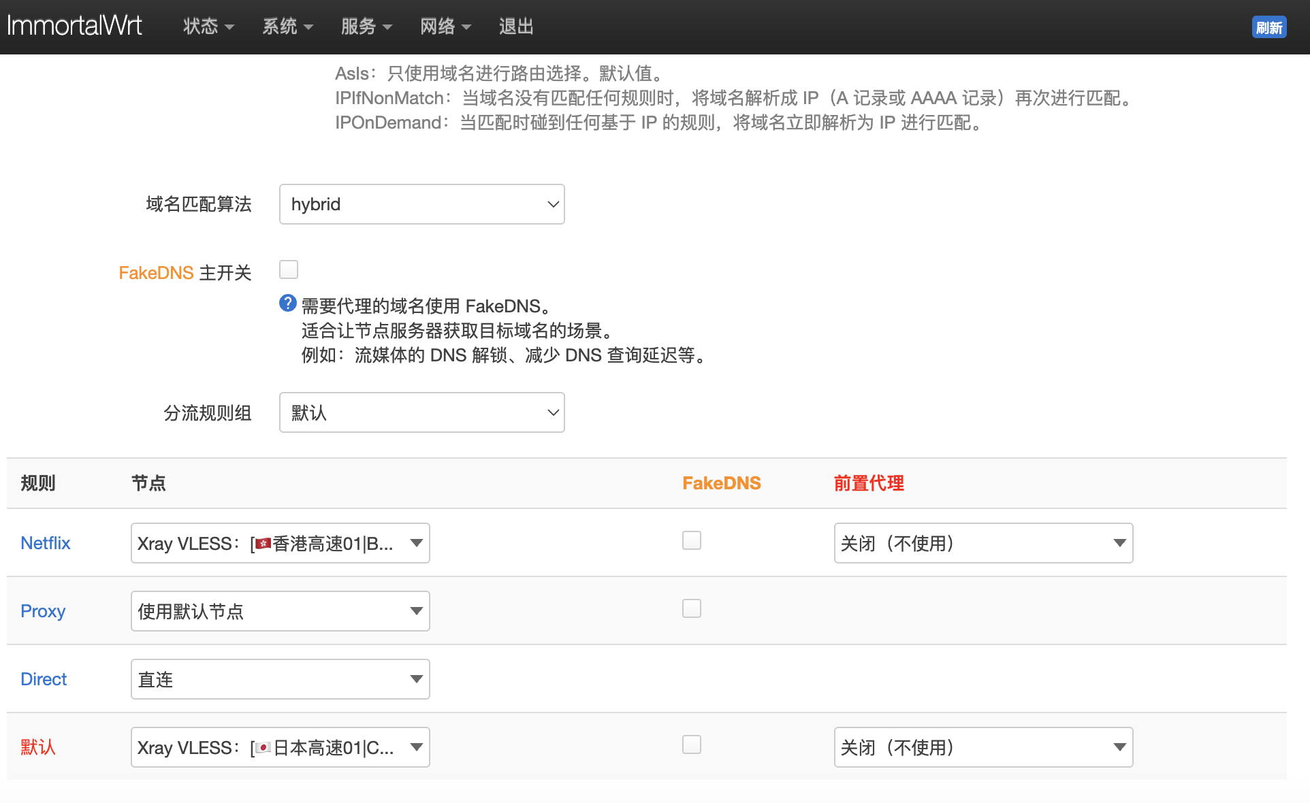Enable the FakeDNS 主开关 checkbox

point(289,269)
